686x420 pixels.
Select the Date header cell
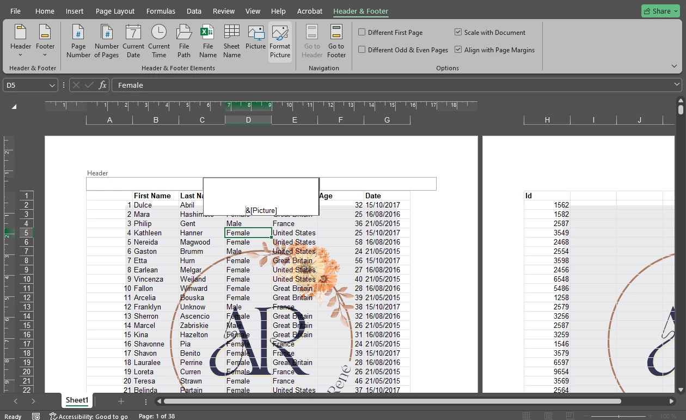pos(387,196)
